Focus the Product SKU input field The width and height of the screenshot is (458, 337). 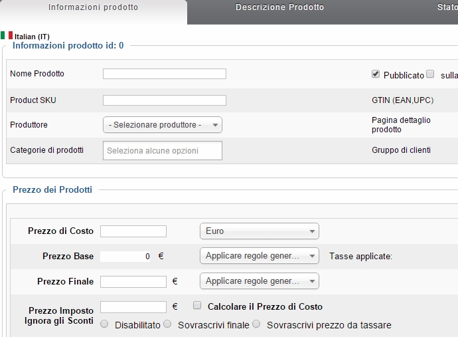(x=164, y=100)
